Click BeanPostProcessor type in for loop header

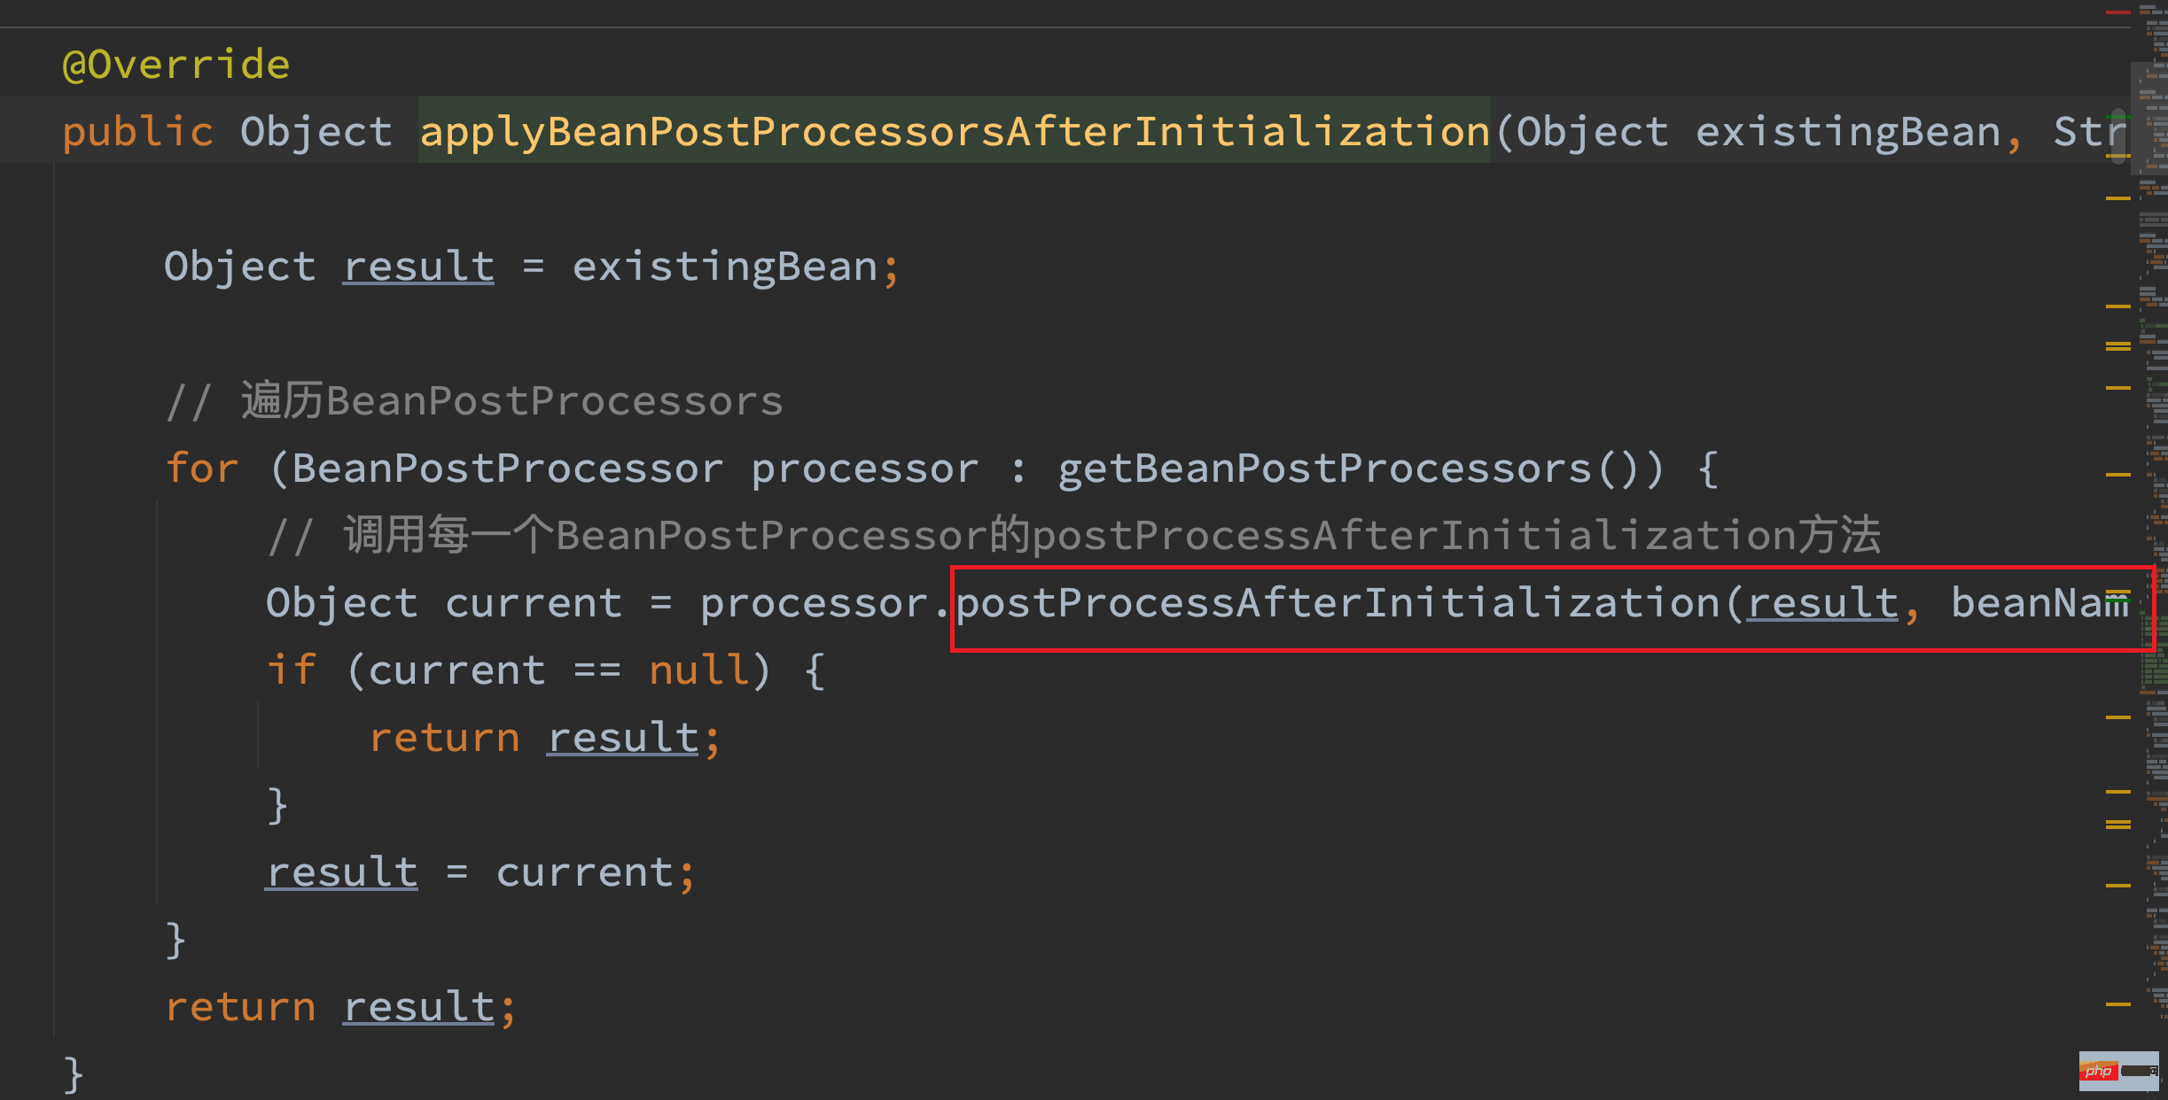[x=507, y=469]
